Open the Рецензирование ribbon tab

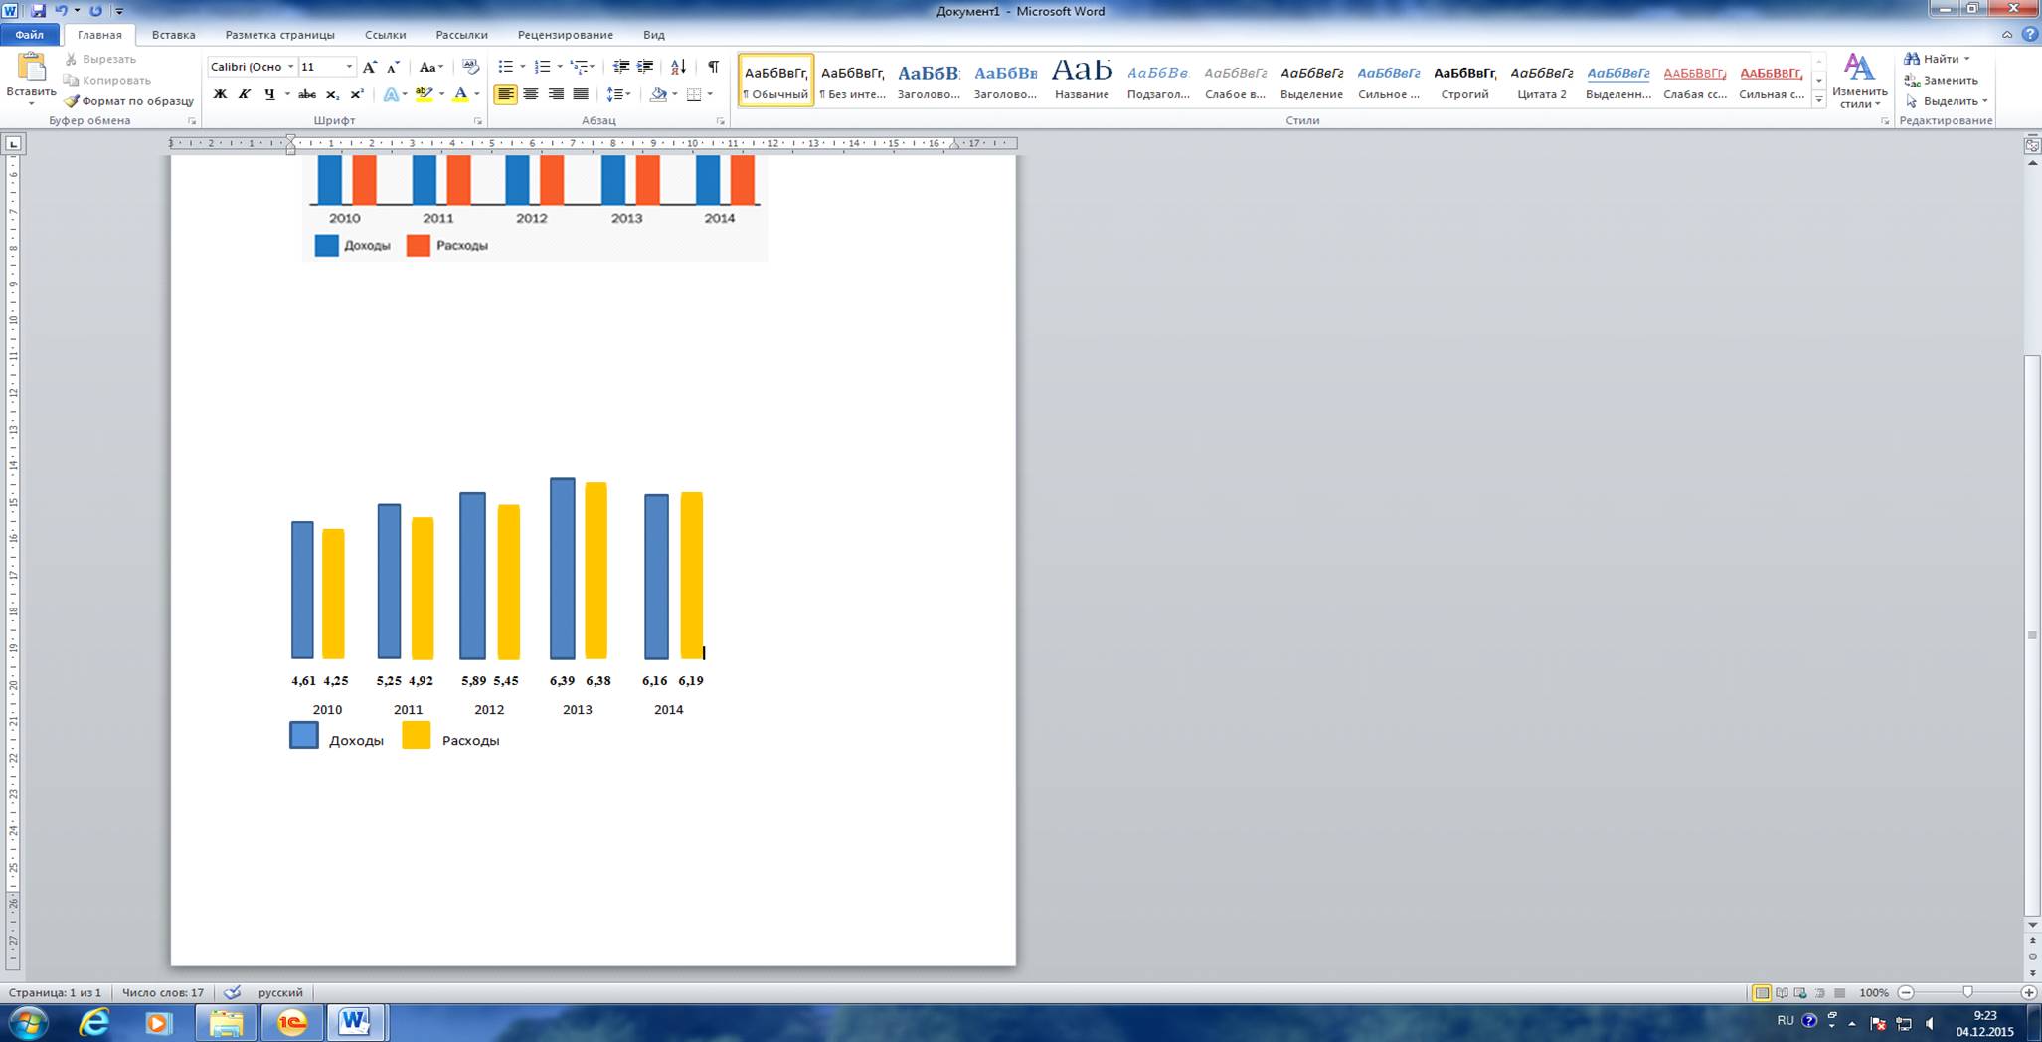point(565,35)
